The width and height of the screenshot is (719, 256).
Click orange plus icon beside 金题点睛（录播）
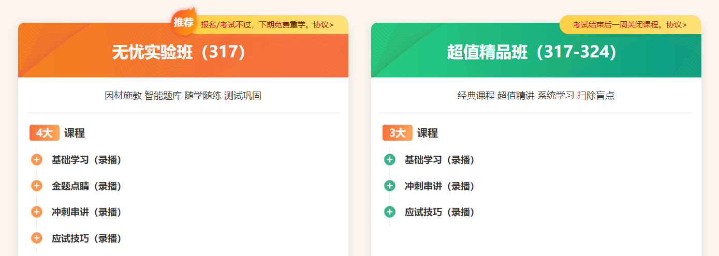click(37, 186)
